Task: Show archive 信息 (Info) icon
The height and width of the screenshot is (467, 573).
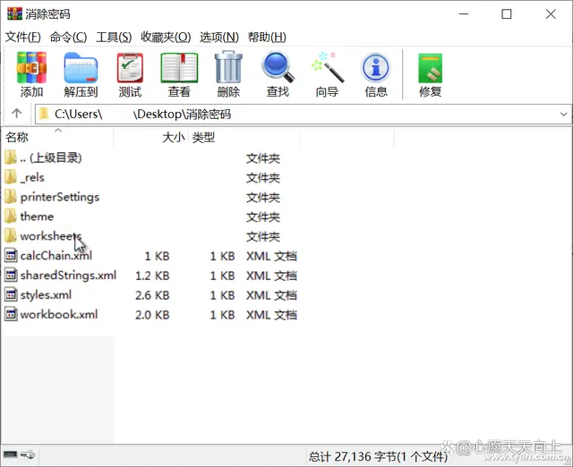Action: pyautogui.click(x=376, y=68)
